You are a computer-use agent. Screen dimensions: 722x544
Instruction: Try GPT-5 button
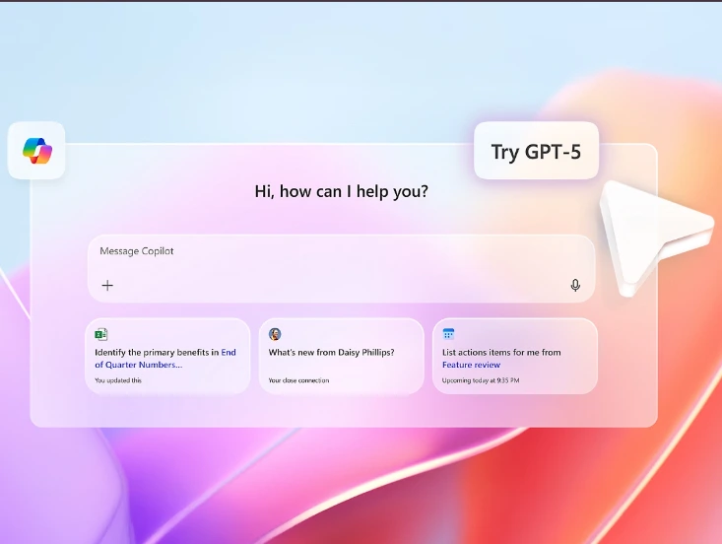point(536,151)
